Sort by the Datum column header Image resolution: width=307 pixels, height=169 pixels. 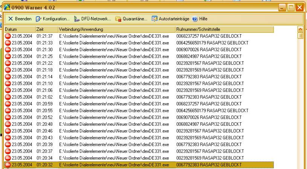tap(20, 29)
